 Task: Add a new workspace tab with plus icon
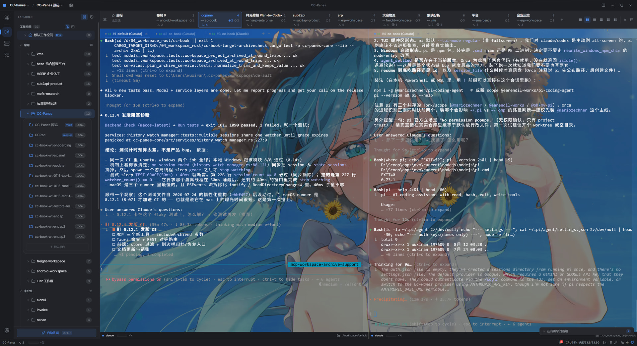pos(562,20)
